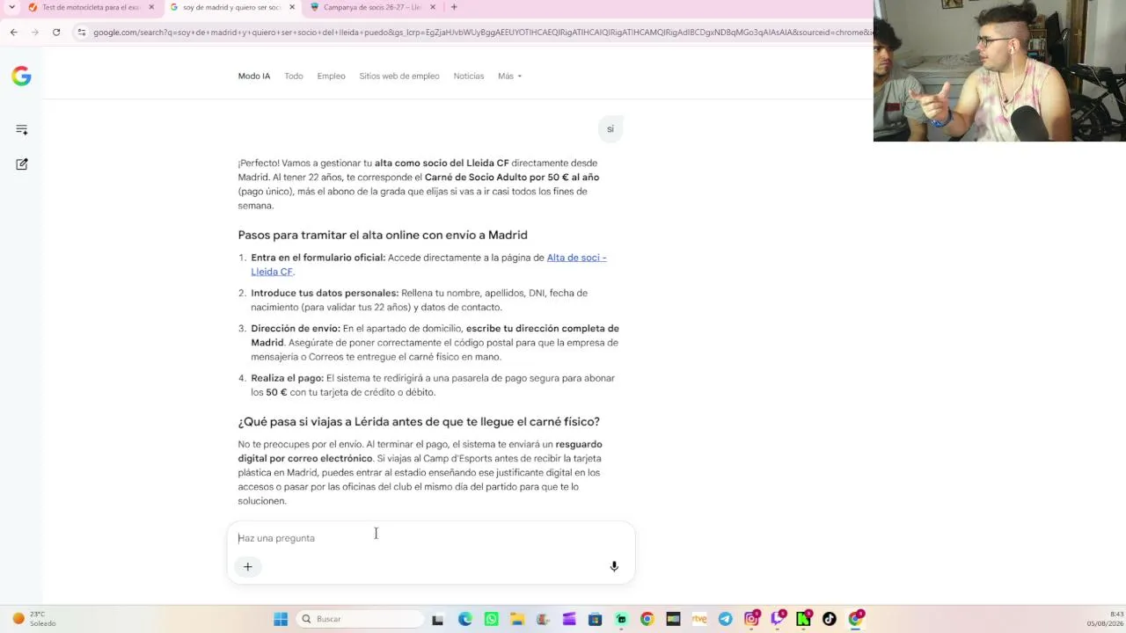The image size is (1126, 633).
Task: Open the Google Chrome taskbar icon
Action: coord(647,619)
